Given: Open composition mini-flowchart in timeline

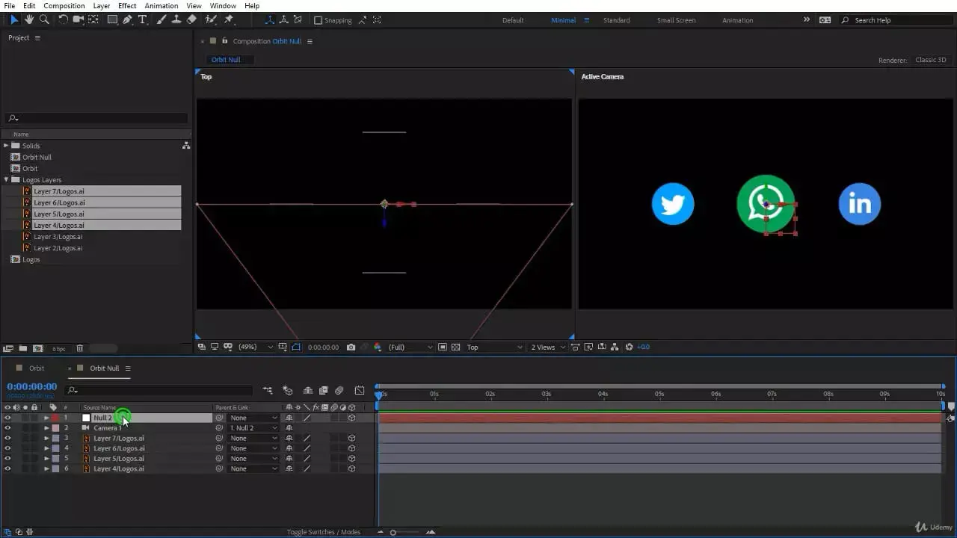Looking at the screenshot, I should [x=268, y=390].
